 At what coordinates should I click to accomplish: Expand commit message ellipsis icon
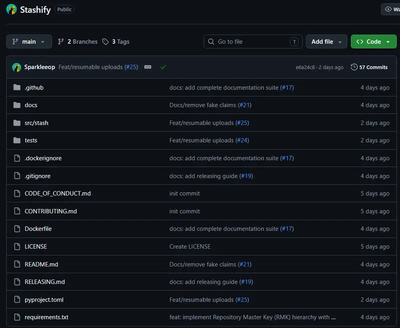[x=147, y=67]
